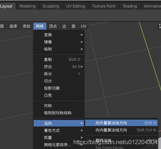Image resolution: width=161 pixels, height=149 pixels.
Task: Expand the 法向 submenu
Action: click(59, 123)
